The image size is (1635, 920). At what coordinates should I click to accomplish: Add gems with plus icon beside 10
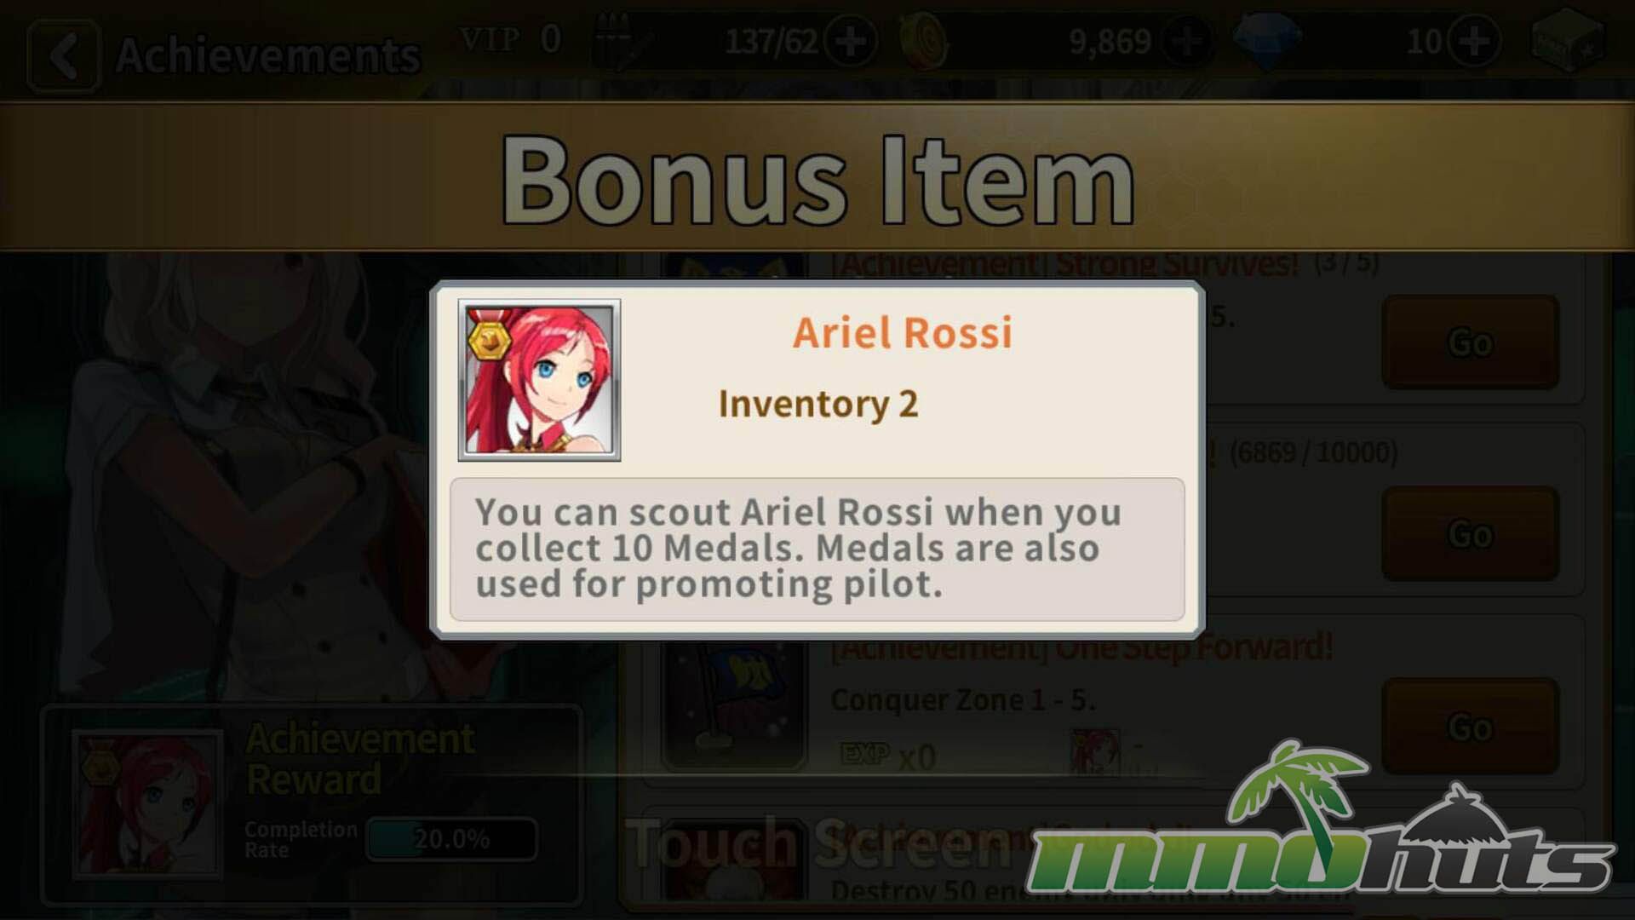[1474, 41]
